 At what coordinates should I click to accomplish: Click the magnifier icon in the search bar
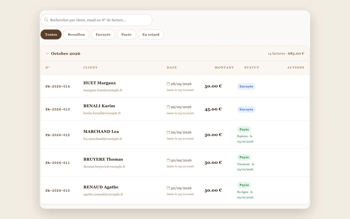[46, 20]
